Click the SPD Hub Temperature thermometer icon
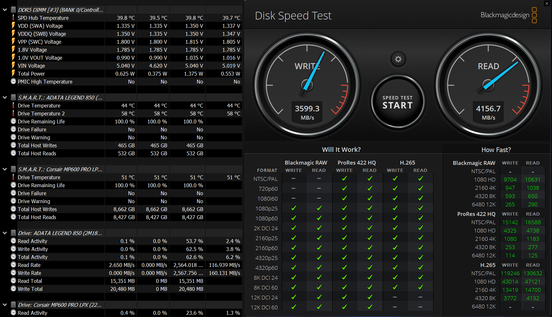The image size is (552, 317). [x=13, y=18]
